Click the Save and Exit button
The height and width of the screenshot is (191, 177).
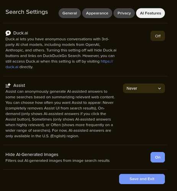tap(142, 179)
